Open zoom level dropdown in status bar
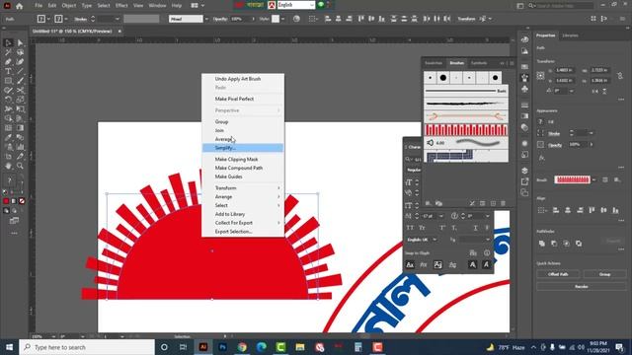 click(53, 336)
